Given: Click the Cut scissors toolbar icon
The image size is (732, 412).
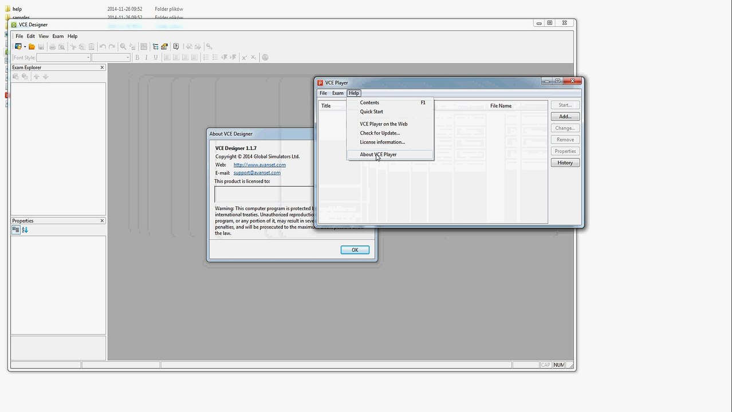Looking at the screenshot, I should [73, 47].
